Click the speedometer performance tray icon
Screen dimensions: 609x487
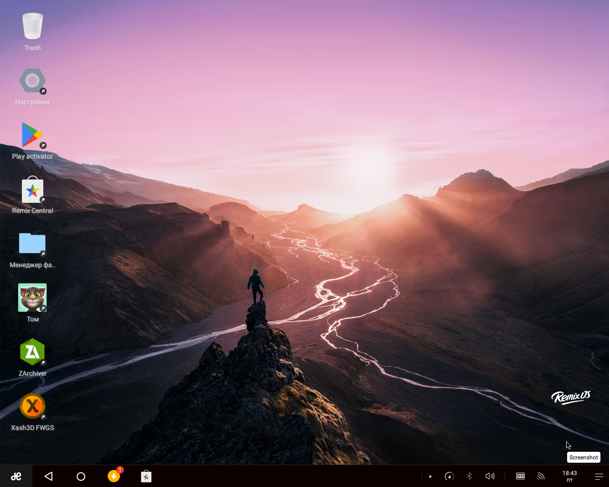point(449,476)
